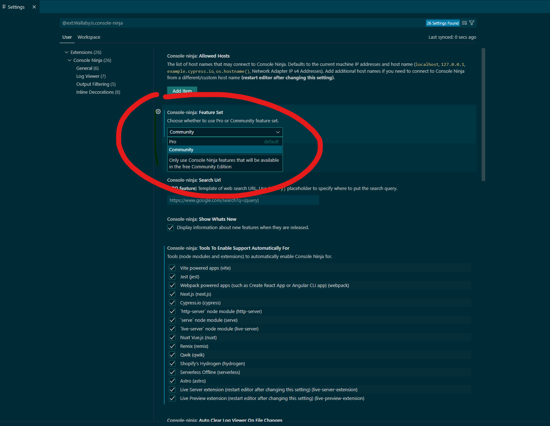550x426 pixels.
Task: Collapse the Console Ninja tree section
Action: pos(69,60)
